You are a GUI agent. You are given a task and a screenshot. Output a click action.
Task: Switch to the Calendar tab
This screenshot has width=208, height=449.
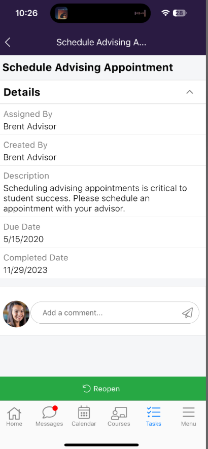click(84, 417)
